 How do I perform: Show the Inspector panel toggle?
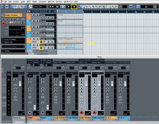[12, 7]
